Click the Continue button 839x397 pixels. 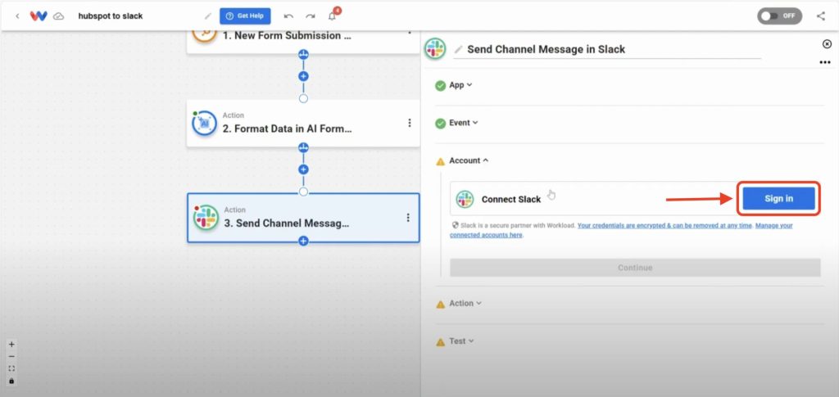click(x=635, y=268)
